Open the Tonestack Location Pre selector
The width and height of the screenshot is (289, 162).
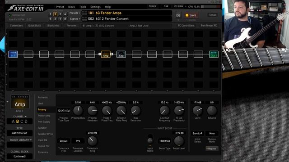pos(78,141)
